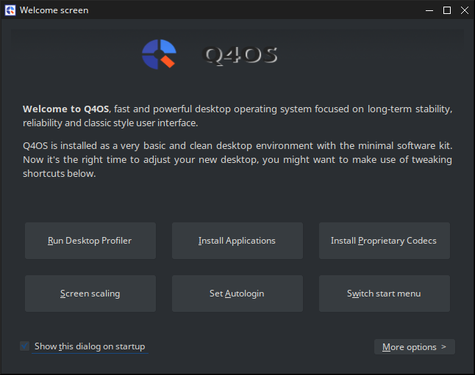Choose Set Autologin
Image resolution: width=475 pixels, height=375 pixels.
point(238,294)
